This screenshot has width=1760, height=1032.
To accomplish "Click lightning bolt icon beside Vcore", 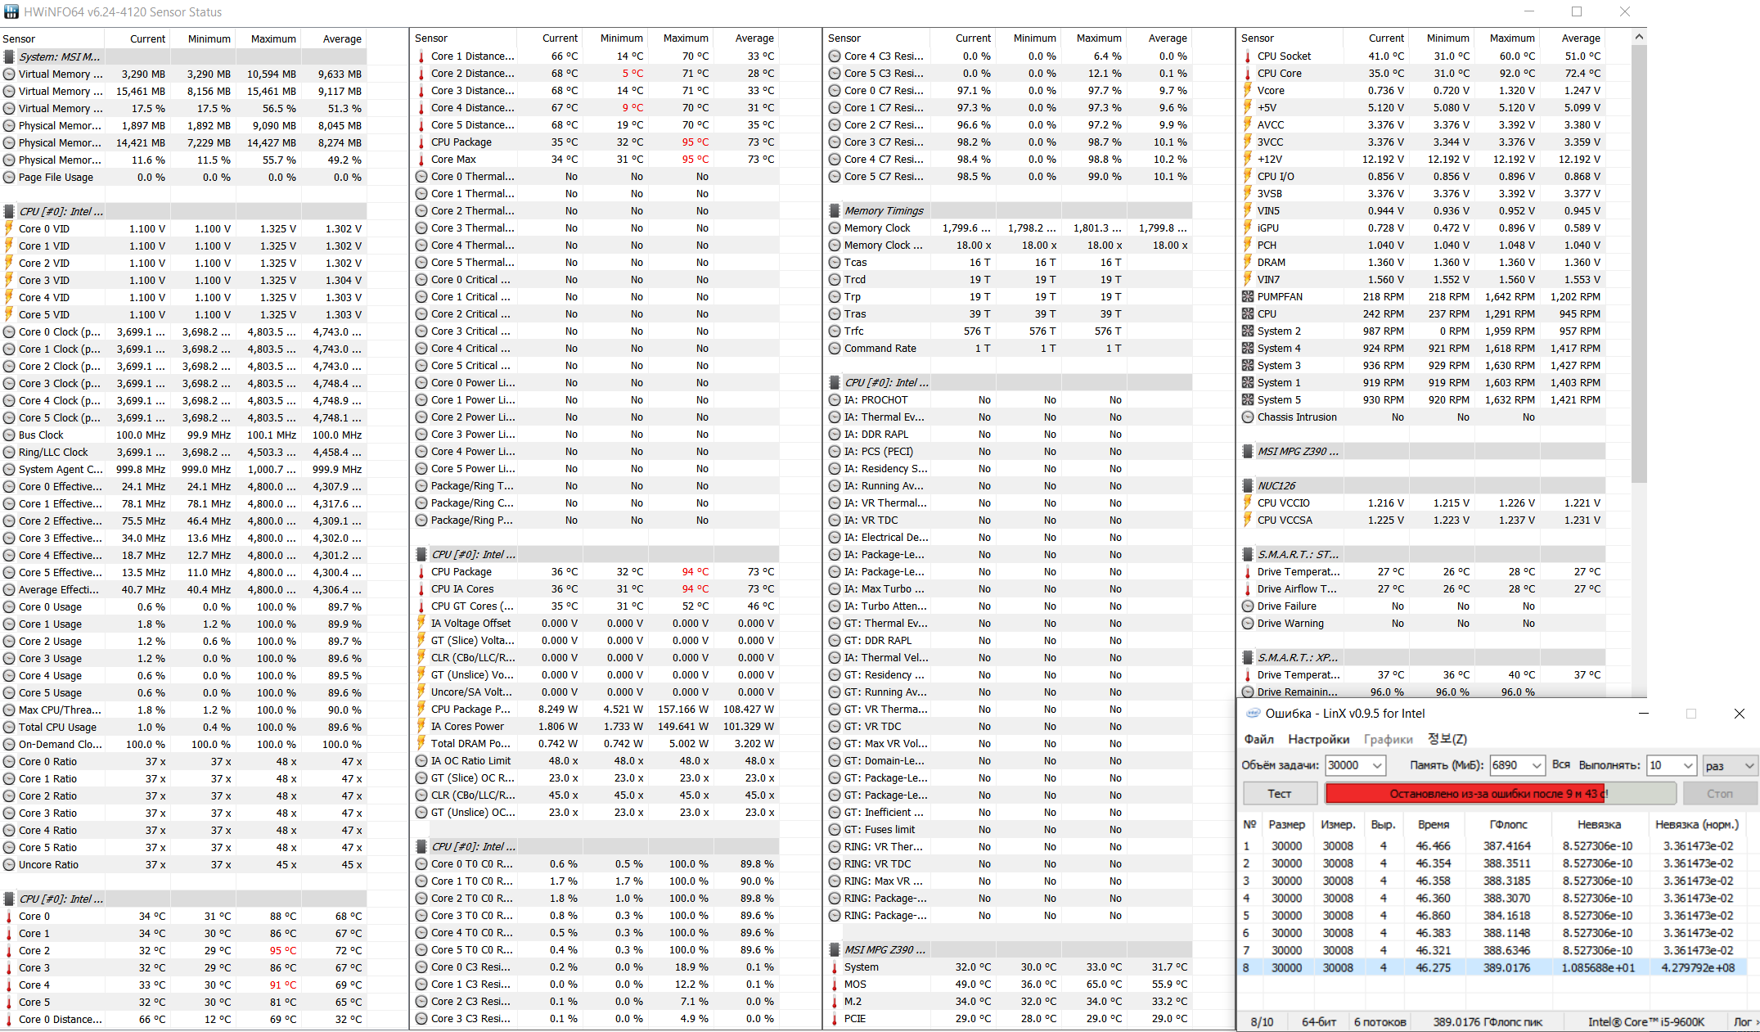I will coord(1248,91).
